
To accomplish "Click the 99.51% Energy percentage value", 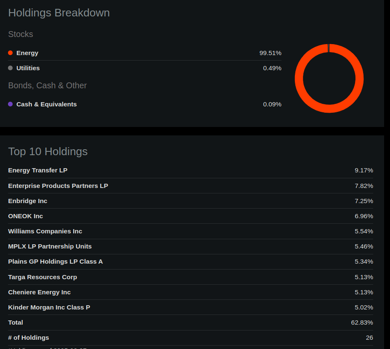I will point(270,53).
